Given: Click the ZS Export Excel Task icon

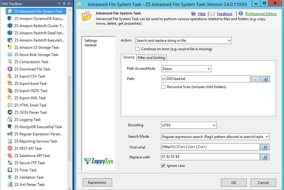Looking at the screenshot, I should tap(10, 84).
